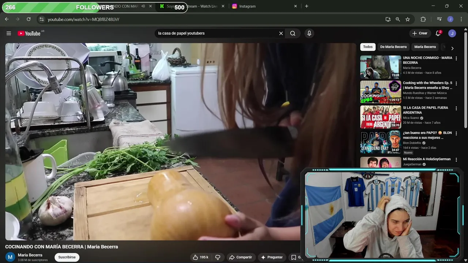This screenshot has height=263, width=468.
Task: Clear the search text with the X
Action: (x=281, y=33)
